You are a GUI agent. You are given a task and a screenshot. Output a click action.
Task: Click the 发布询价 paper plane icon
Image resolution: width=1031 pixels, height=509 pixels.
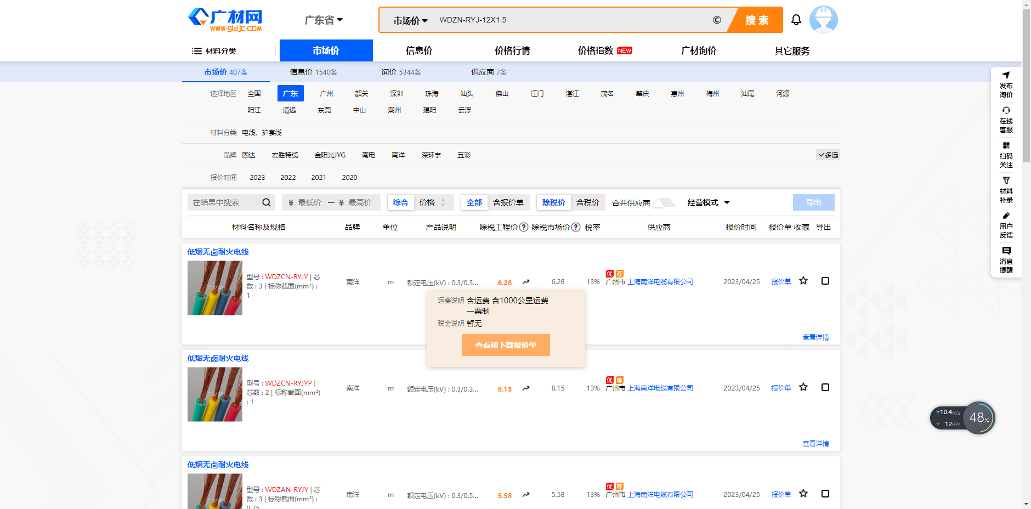(1006, 75)
